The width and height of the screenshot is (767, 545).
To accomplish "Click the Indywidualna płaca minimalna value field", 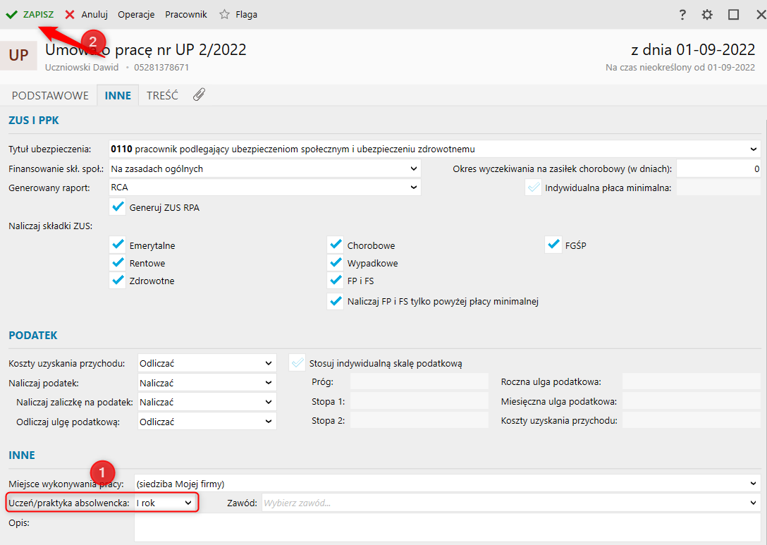I will tap(718, 188).
